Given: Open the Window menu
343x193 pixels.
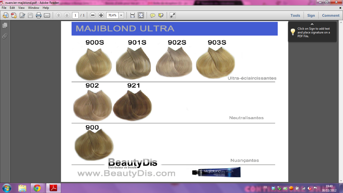Looking at the screenshot, I should (34, 8).
